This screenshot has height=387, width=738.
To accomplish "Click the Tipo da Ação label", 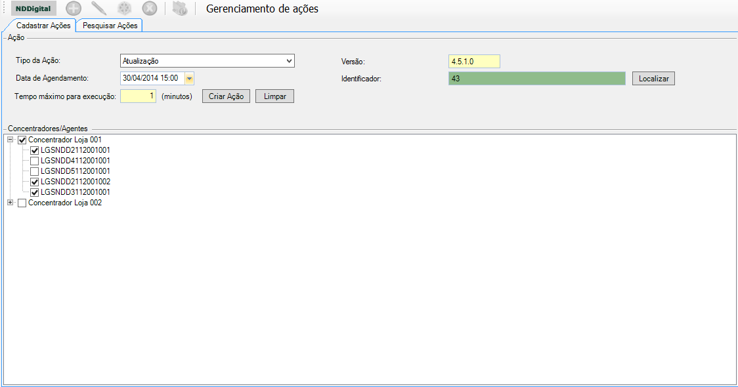I will click(x=38, y=60).
